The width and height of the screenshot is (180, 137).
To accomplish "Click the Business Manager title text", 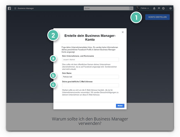I will (26, 8).
